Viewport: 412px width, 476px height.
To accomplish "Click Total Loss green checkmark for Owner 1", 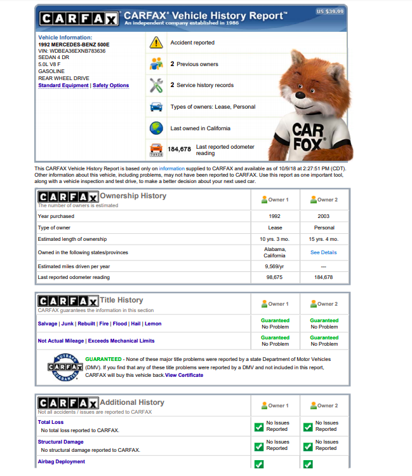I will tap(259, 427).
